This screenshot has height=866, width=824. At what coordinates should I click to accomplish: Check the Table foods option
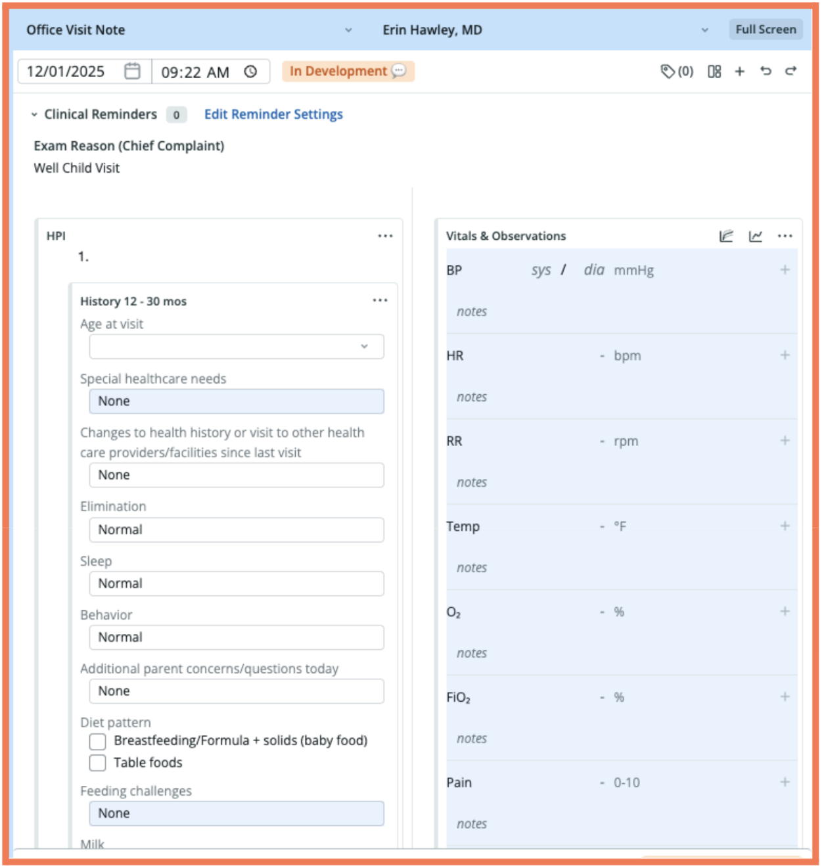97,763
